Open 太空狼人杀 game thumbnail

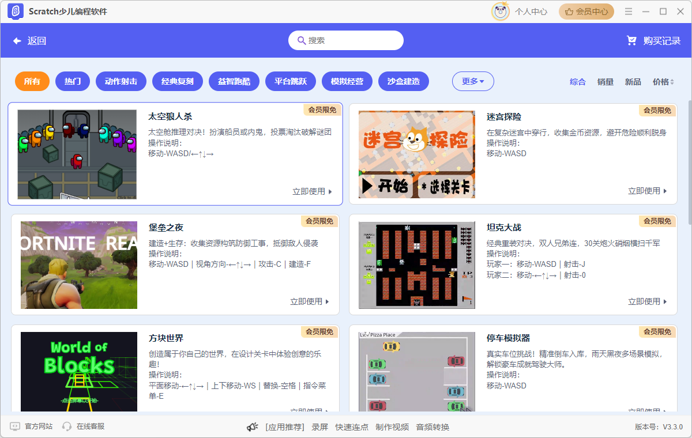pos(77,154)
